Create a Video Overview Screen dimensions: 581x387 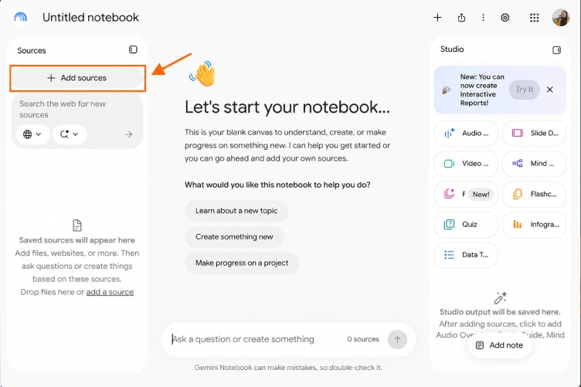[x=466, y=164]
